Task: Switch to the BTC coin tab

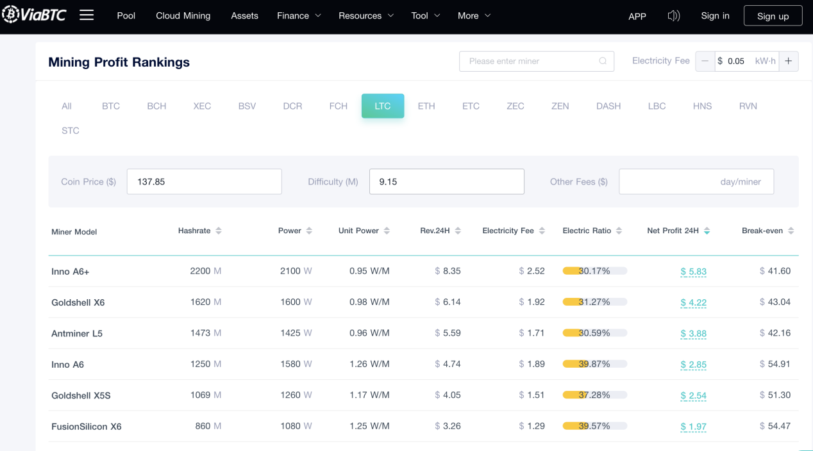Action: coord(110,106)
